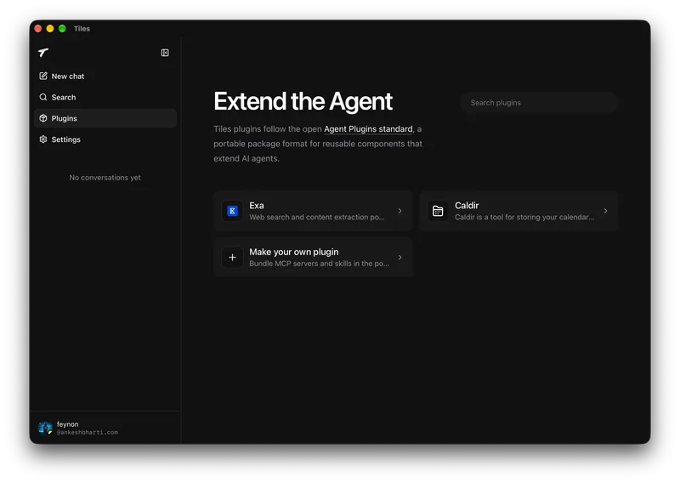The image size is (680, 483).
Task: Click the Settings gear icon
Action: click(x=43, y=139)
